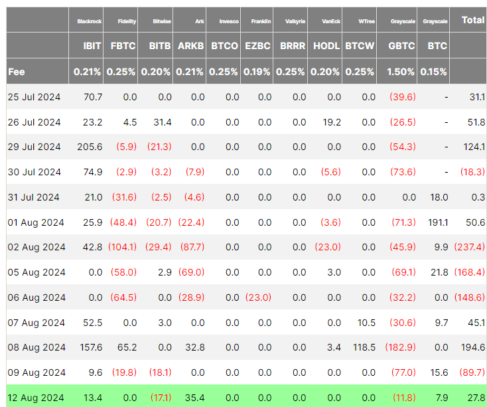Viewport: 487px width, 407px height.
Task: Select the (237.4) total on 02 Aug
Action: pyautogui.click(x=469, y=247)
